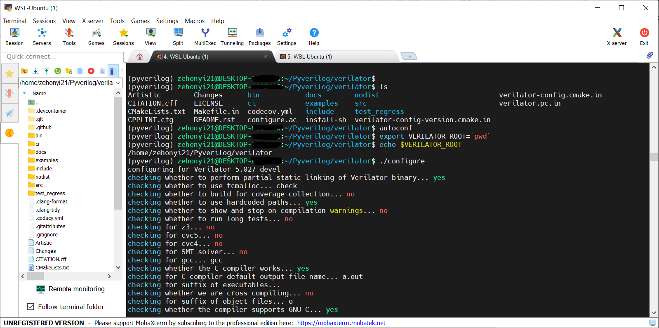Delete selected file with red X icon

pyautogui.click(x=91, y=71)
